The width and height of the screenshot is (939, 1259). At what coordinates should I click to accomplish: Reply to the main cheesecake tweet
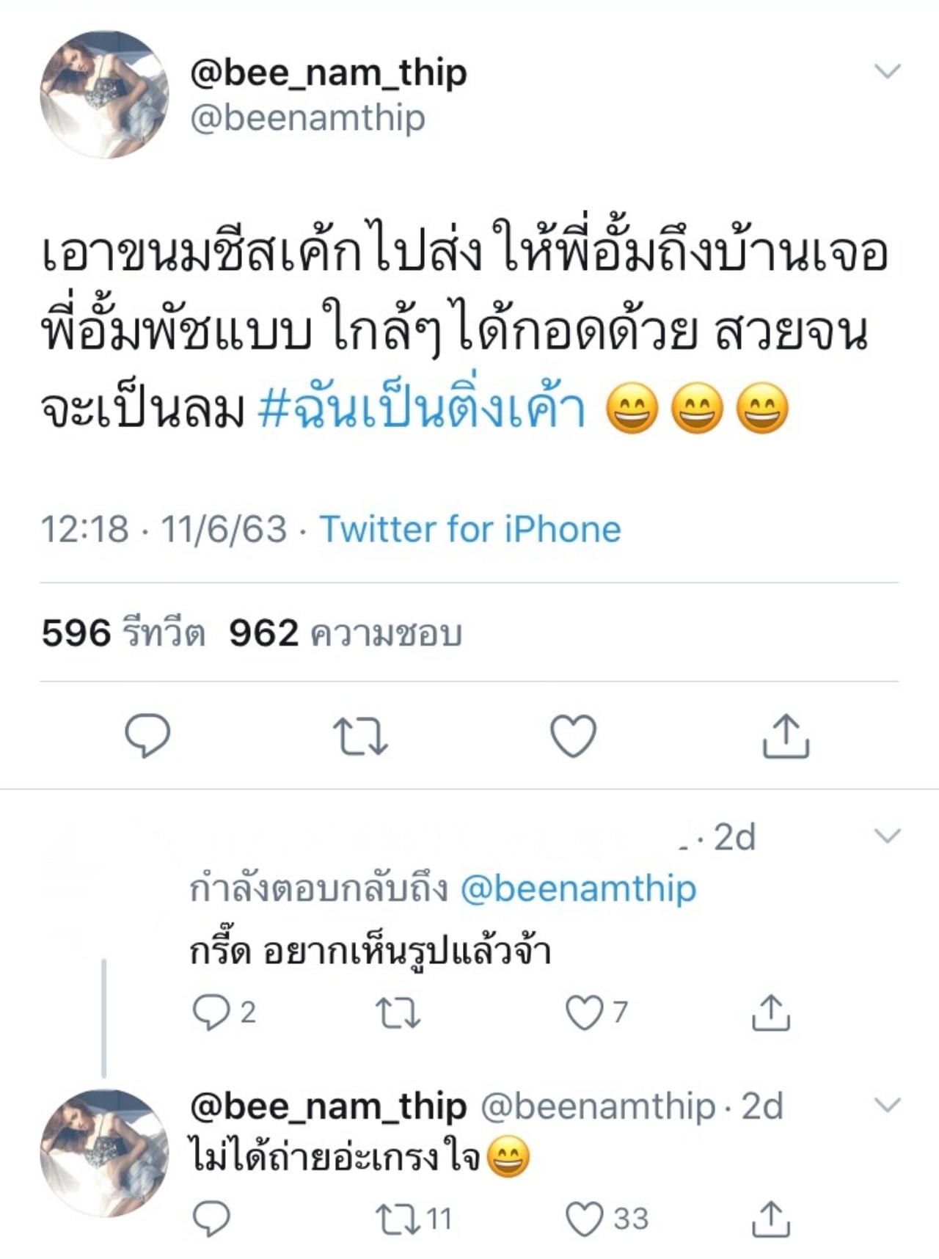147,736
